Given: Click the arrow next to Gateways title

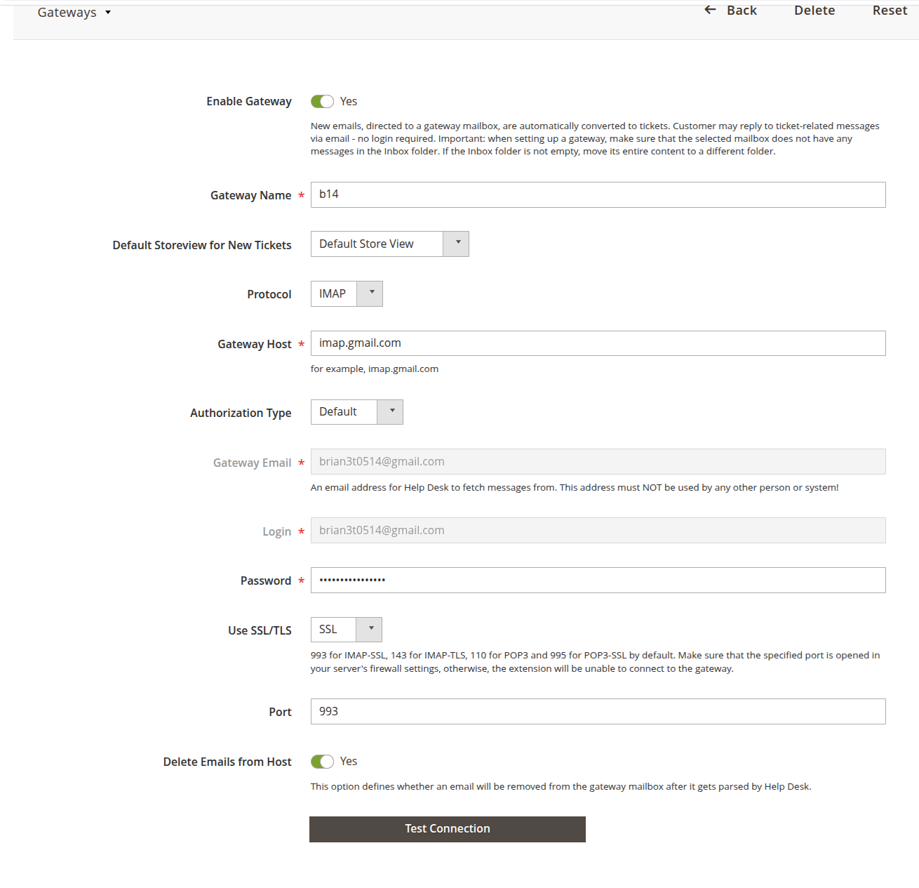Looking at the screenshot, I should (x=108, y=13).
